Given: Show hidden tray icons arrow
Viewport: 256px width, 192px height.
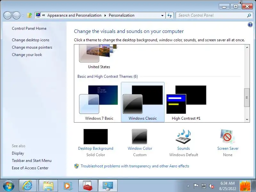Looking at the screenshot, I should pyautogui.click(x=188, y=186).
